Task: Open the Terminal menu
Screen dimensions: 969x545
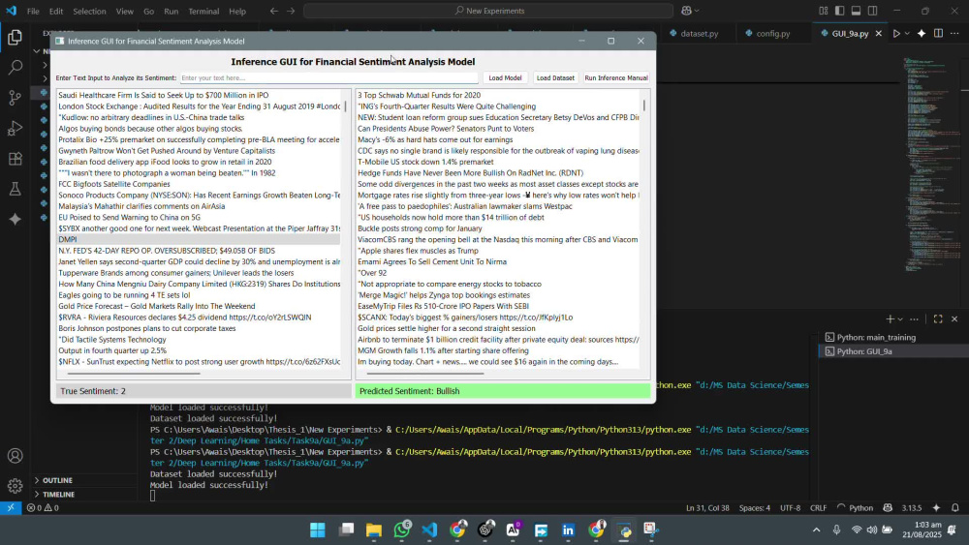Action: [203, 11]
